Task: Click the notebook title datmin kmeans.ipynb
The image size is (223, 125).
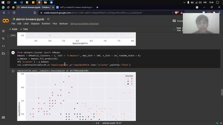Action: pos(30,19)
